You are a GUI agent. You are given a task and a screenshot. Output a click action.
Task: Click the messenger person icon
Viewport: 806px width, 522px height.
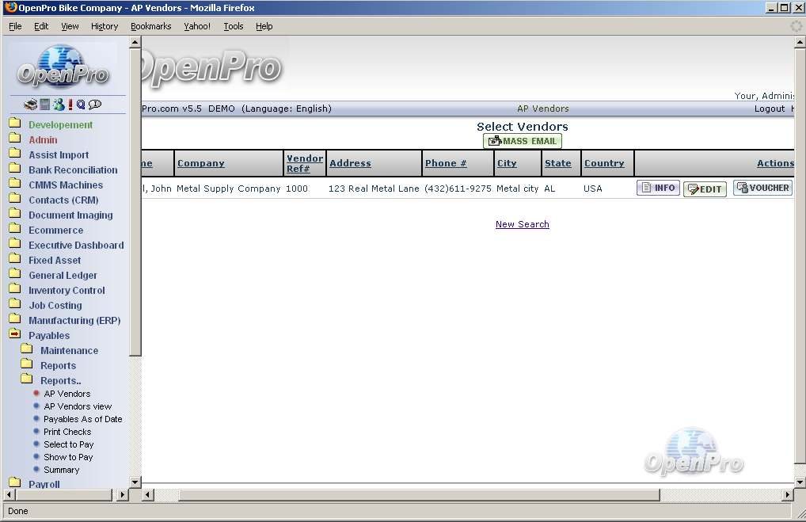tap(58, 105)
